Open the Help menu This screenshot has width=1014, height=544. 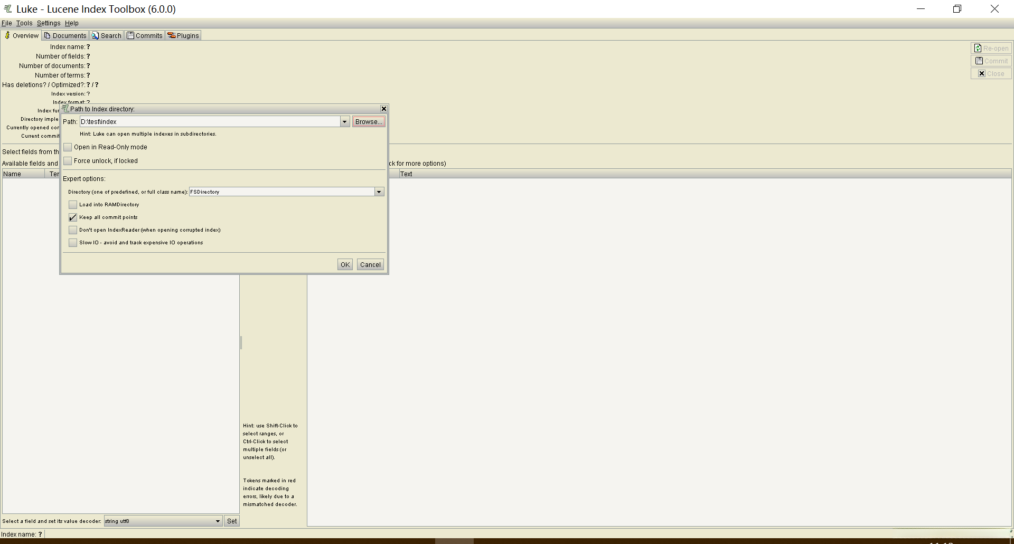(x=72, y=23)
